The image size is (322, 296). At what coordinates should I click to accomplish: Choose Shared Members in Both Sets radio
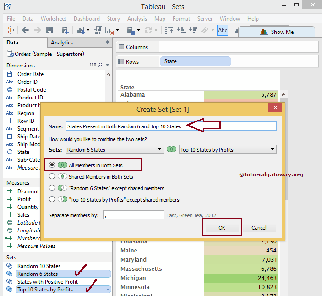52,176
